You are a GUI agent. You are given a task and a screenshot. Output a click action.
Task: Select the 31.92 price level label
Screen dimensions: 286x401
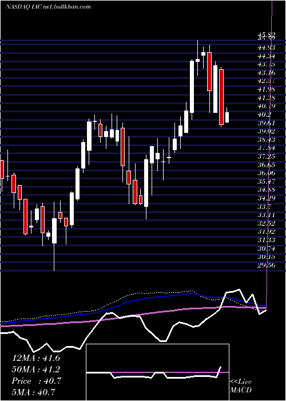point(266,232)
